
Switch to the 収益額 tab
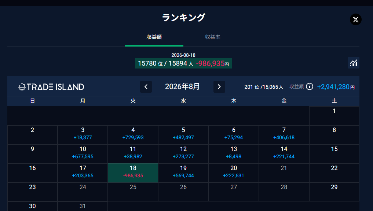(154, 37)
